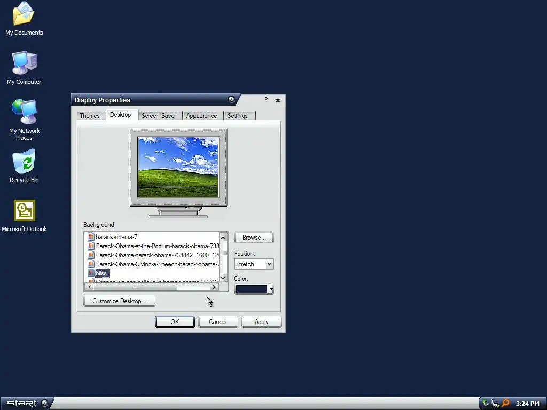Screen dimensions: 547x410
Task: Click the bliss file icon
Action: 91,273
